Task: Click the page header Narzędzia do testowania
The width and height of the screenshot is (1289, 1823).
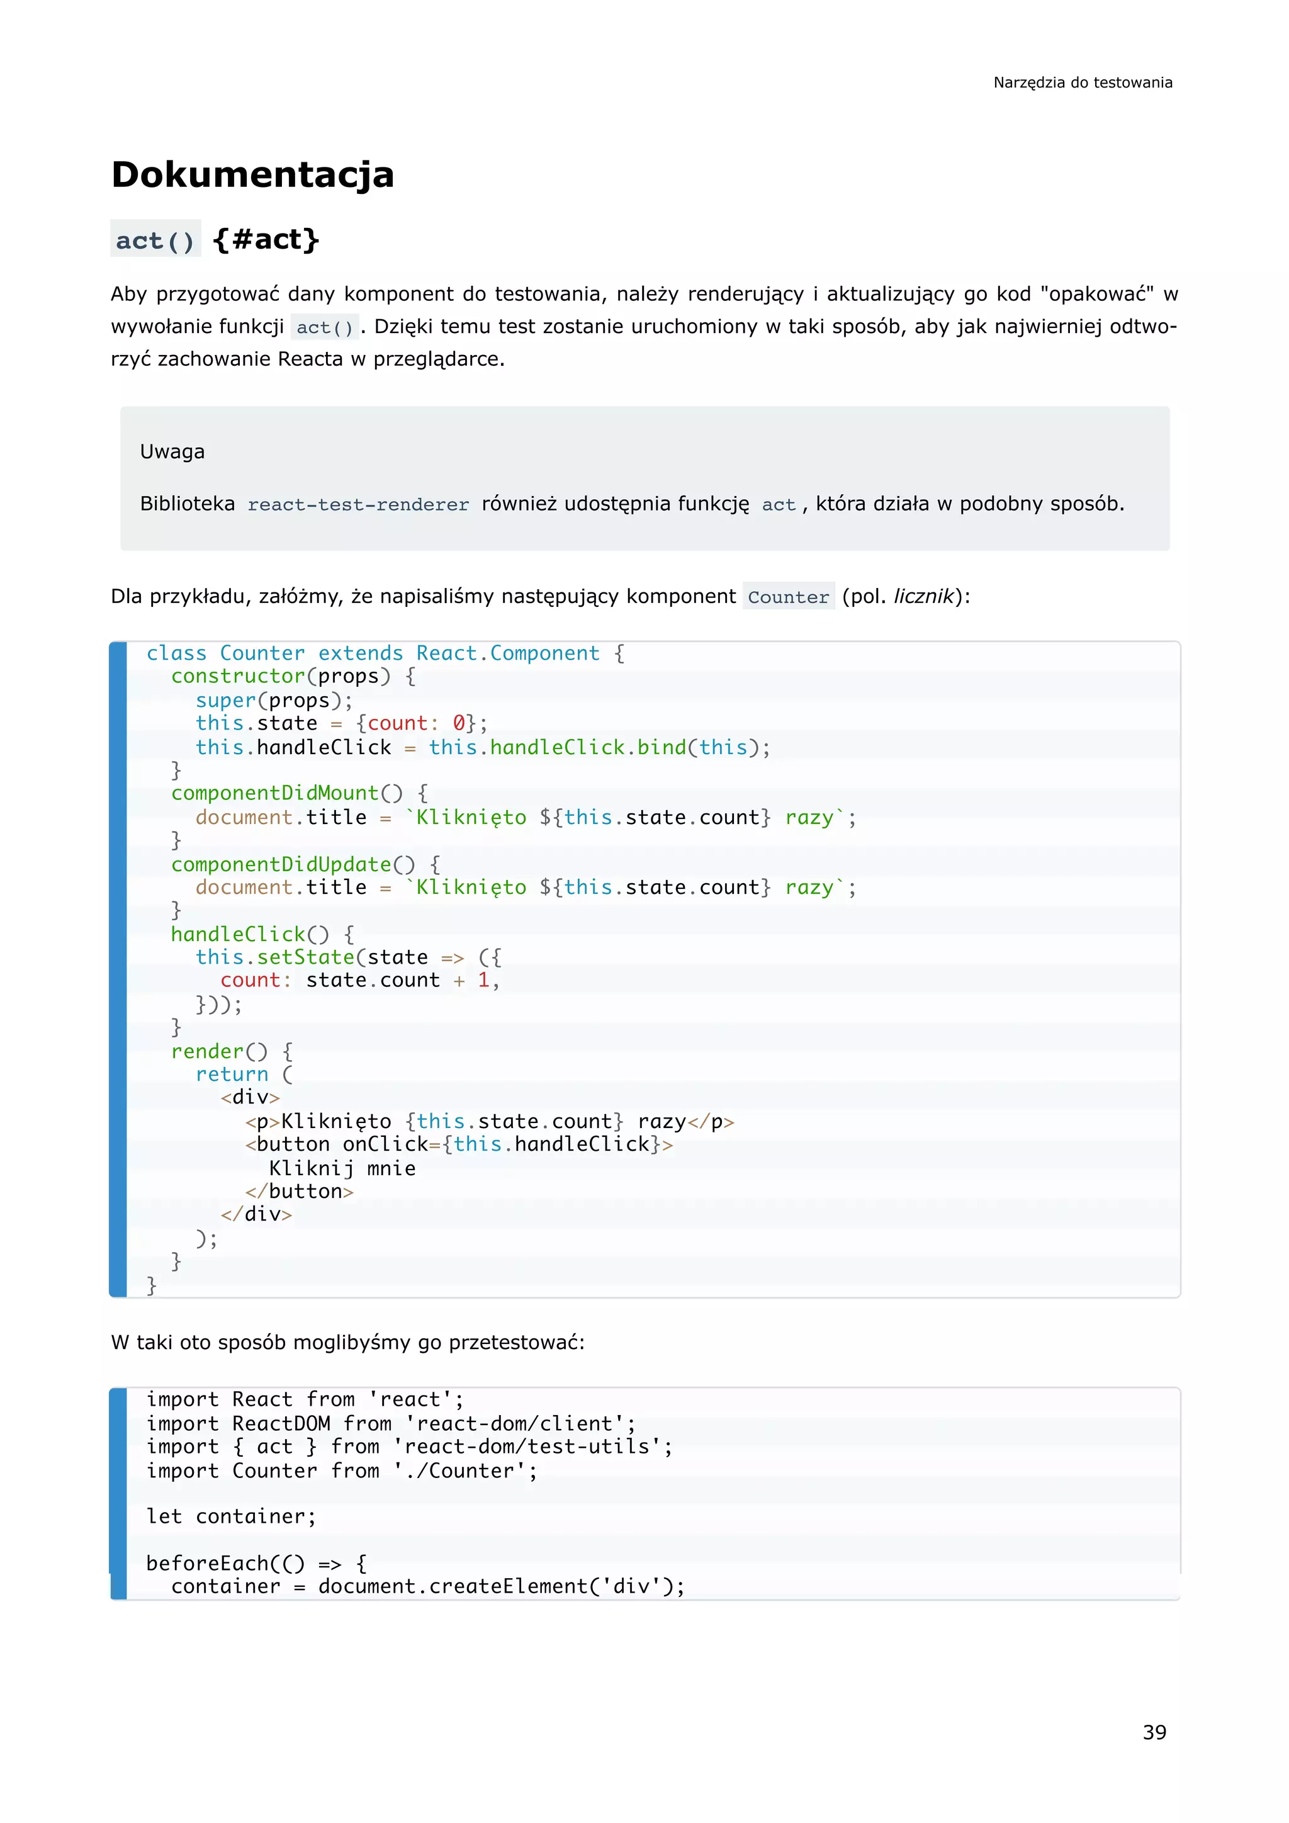Action: 1082,82
